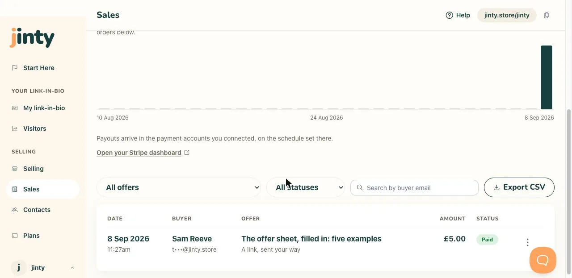Click the external link icon beside Stripe dashboard
Screen dimensions: 572x278
pyautogui.click(x=187, y=153)
